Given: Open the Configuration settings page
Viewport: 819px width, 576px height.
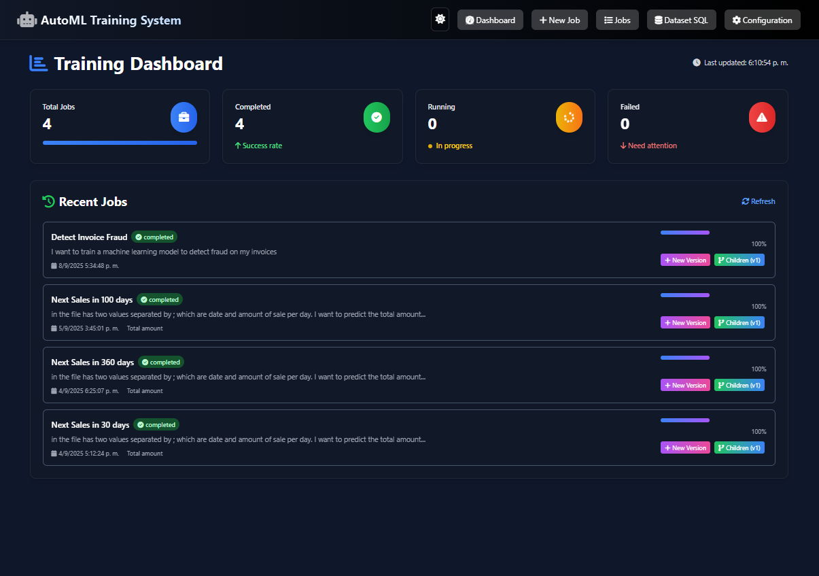Looking at the screenshot, I should point(762,20).
